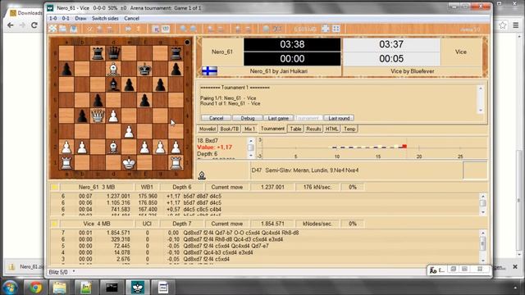This screenshot has height=295, width=525.
Task: Click the Last game button
Action: click(278, 118)
